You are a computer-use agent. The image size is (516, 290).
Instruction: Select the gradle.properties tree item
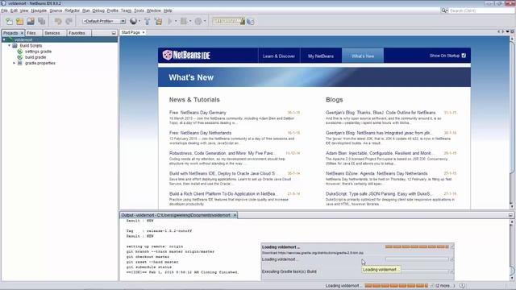[40, 63]
